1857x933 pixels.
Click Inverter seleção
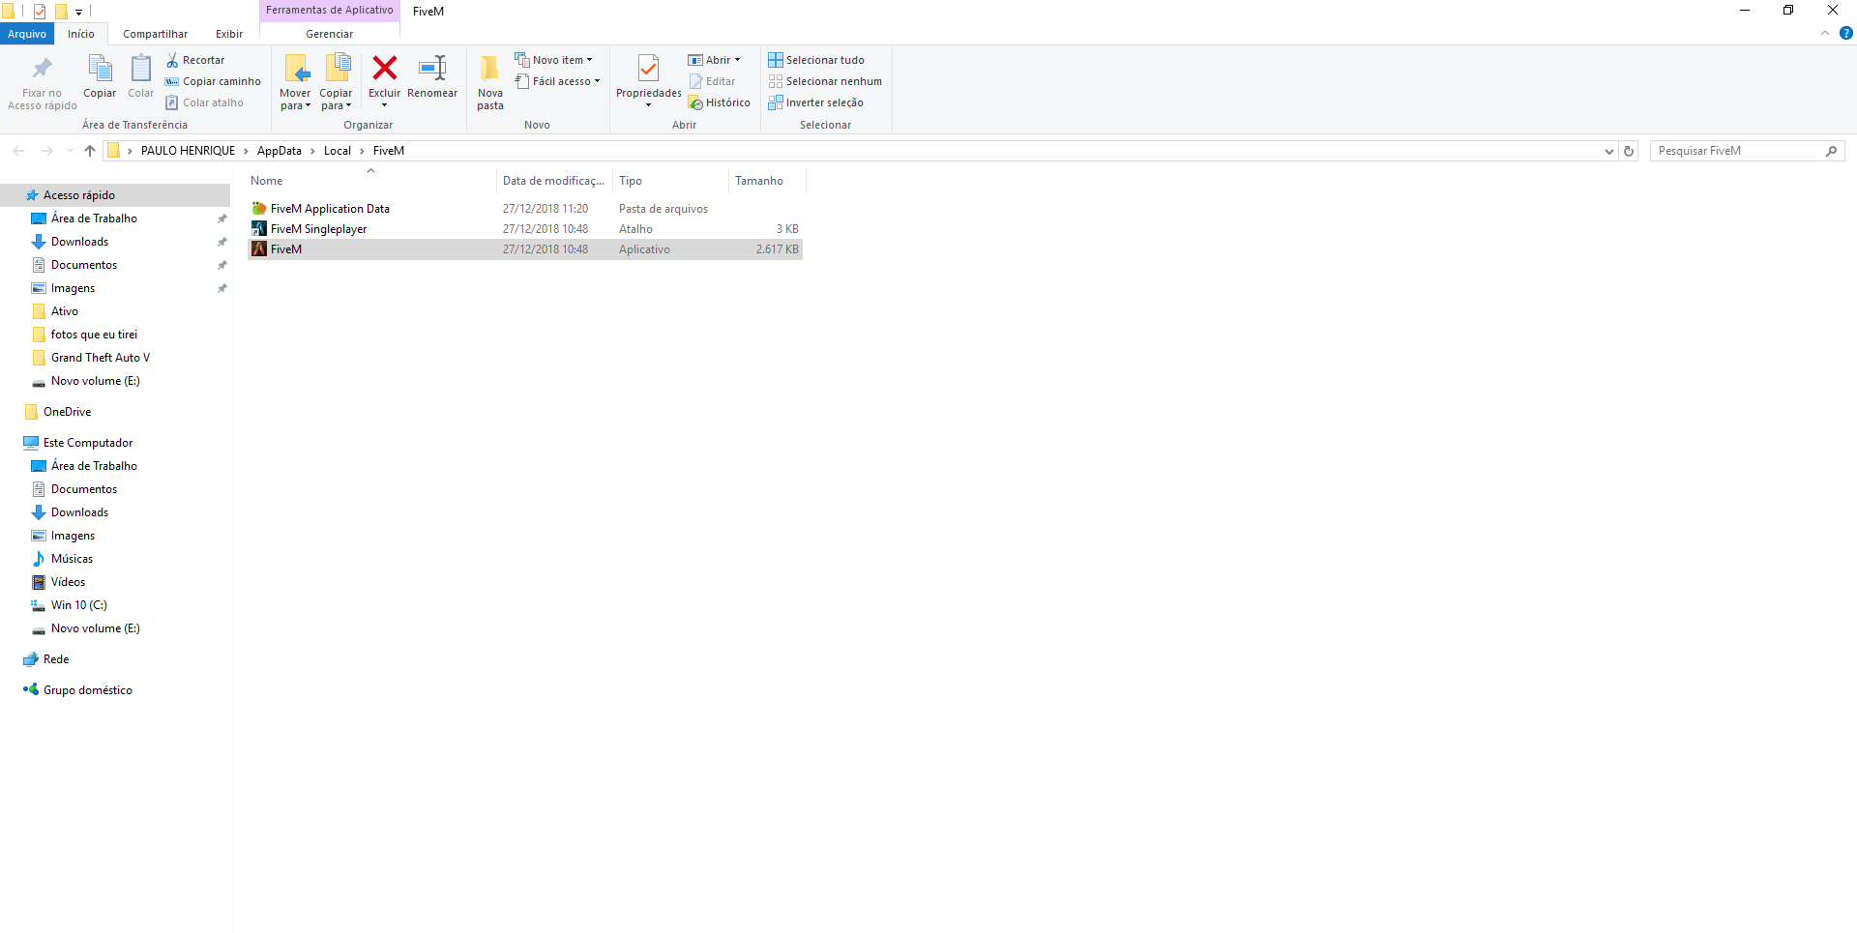click(816, 102)
